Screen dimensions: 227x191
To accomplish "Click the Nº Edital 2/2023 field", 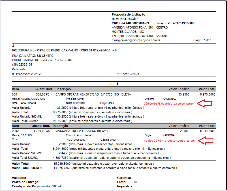I will (x=128, y=74).
